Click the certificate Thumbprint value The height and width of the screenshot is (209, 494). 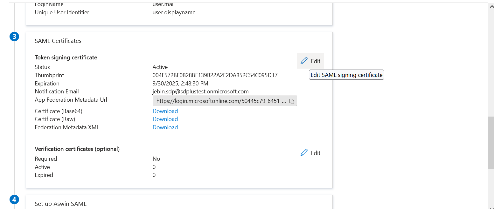(215, 75)
